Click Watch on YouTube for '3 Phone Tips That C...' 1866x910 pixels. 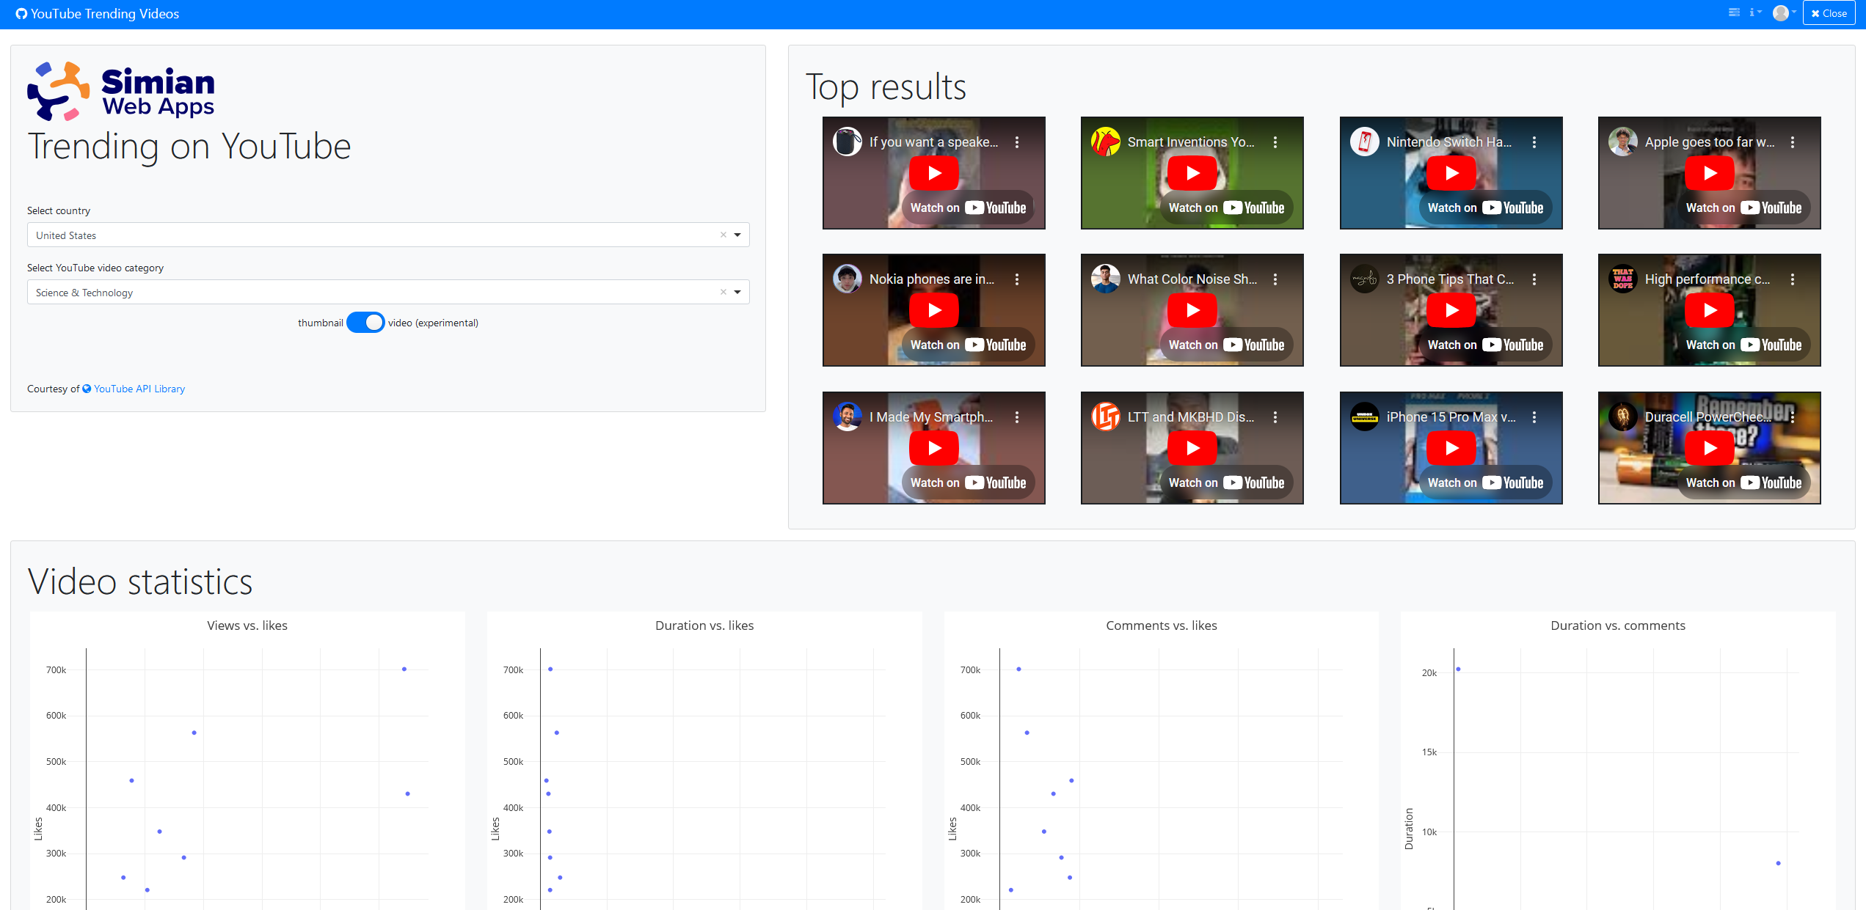(1486, 345)
